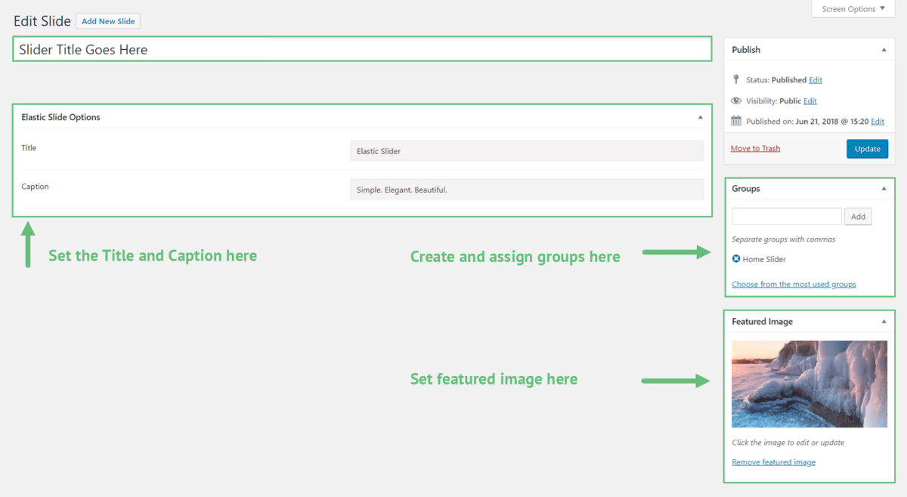Click the Update button
Image resolution: width=907 pixels, height=497 pixels.
867,148
